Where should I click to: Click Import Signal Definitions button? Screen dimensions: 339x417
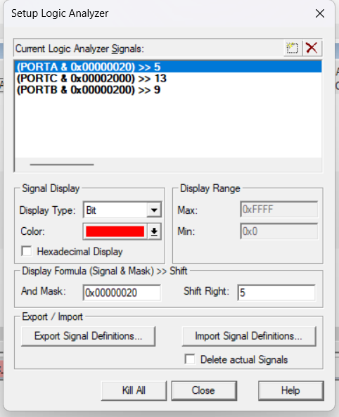tap(249, 336)
